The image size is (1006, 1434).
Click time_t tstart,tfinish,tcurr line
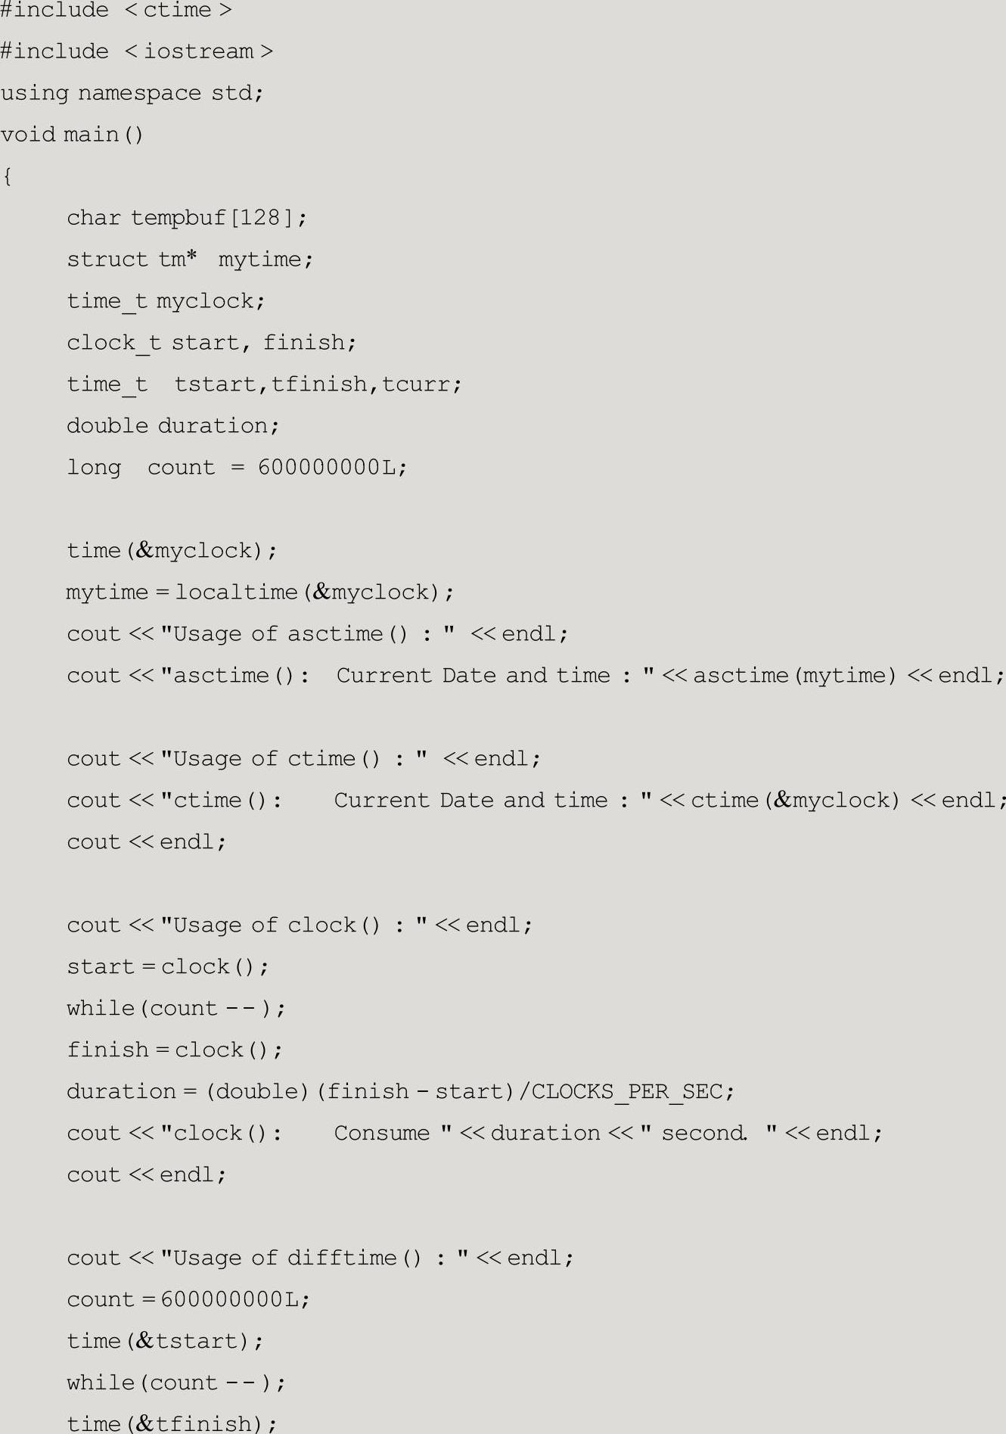point(264,385)
